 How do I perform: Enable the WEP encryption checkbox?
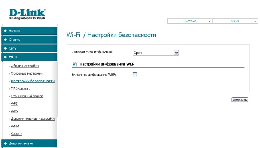tap(135, 74)
